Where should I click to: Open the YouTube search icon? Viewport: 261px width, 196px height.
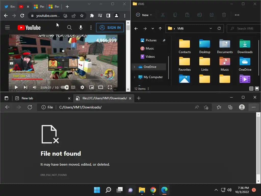pyautogui.click(x=69, y=28)
